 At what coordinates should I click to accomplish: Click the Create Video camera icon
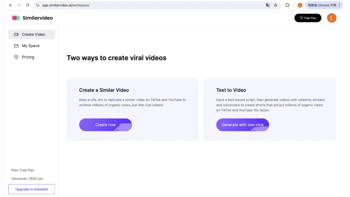16,34
